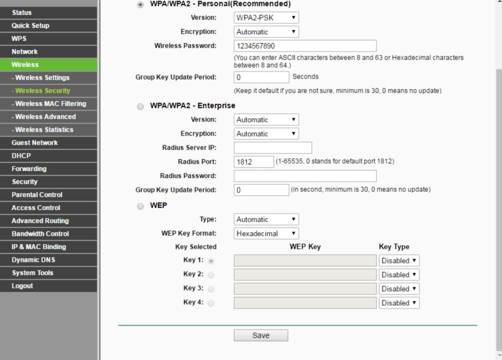Open the Status menu
502x360 pixels.
(x=48, y=12)
